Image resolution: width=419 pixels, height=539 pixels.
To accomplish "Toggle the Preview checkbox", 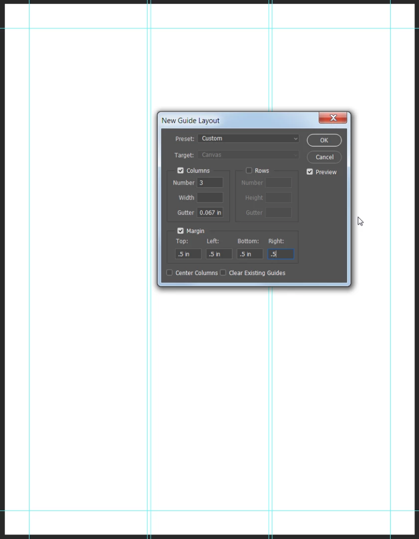I will (310, 172).
